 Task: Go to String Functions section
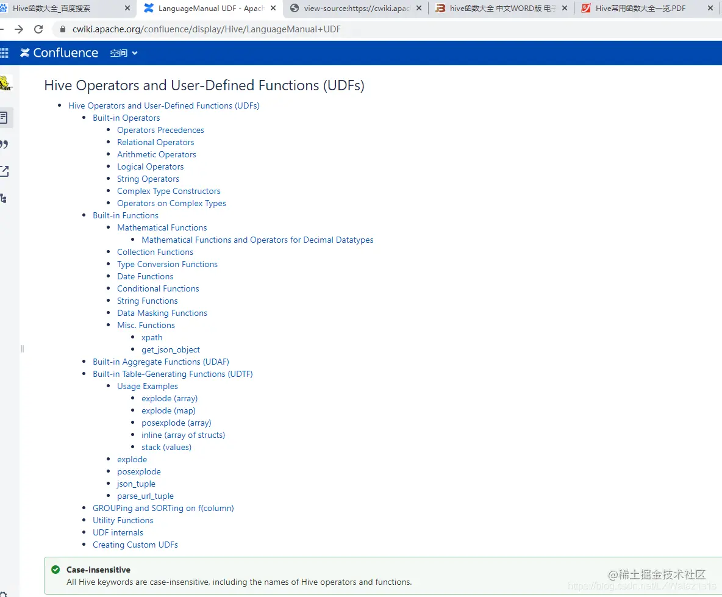[147, 301]
